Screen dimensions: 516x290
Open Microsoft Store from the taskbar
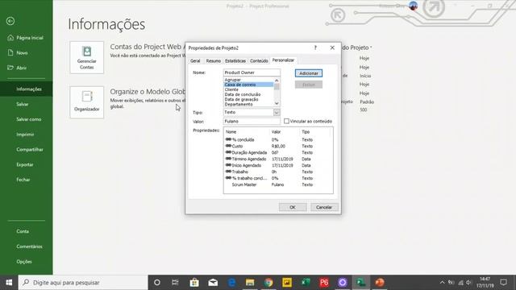tap(194, 283)
